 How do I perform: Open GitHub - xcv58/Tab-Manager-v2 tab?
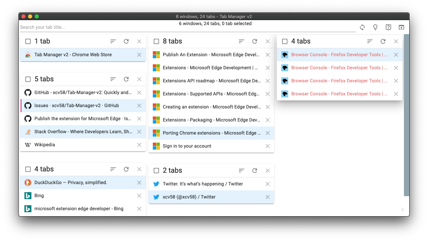pos(83,92)
